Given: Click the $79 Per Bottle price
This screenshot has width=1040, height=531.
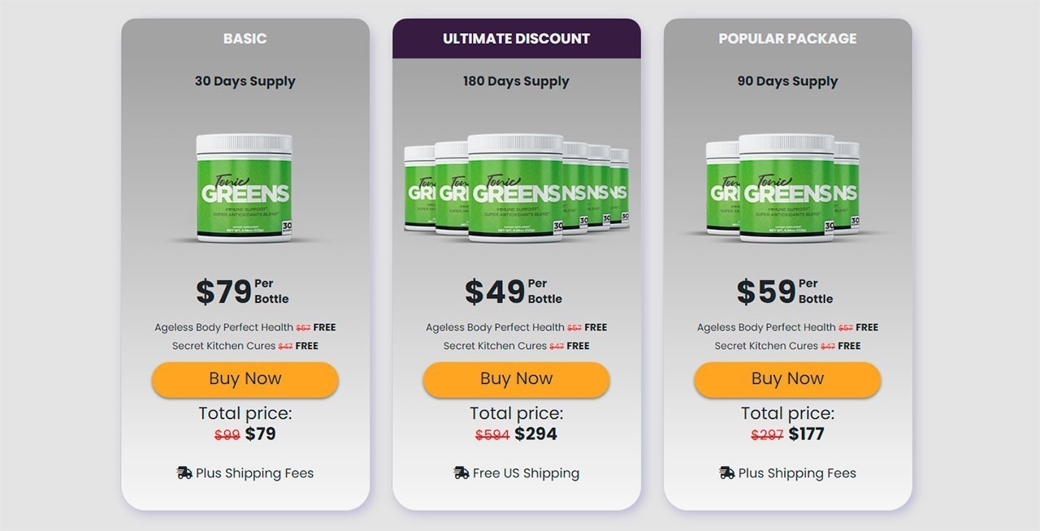Looking at the screenshot, I should click(x=242, y=291).
